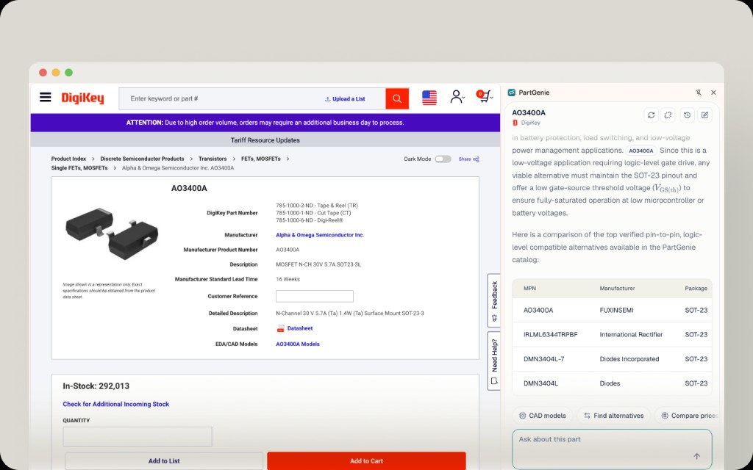Click the datasheet PDF icon
753x470 pixels.
tap(280, 328)
